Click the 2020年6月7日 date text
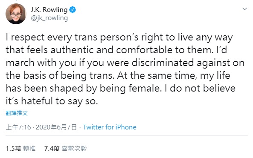 [x=56, y=127]
